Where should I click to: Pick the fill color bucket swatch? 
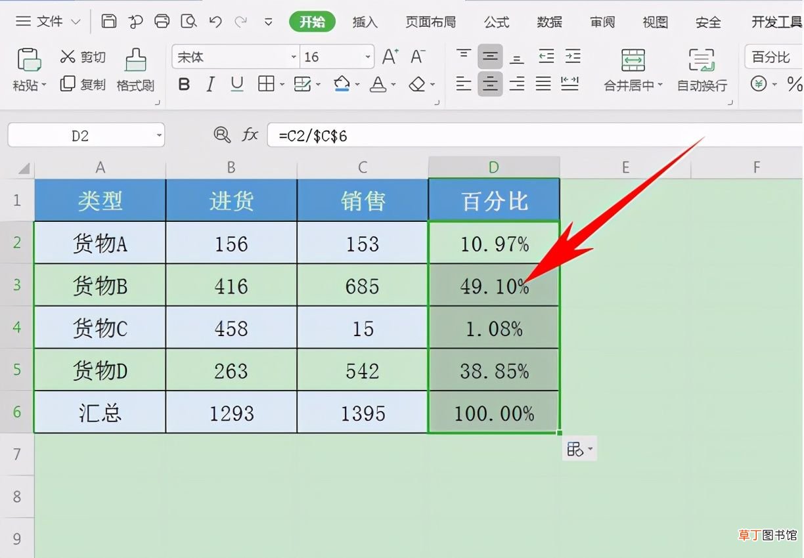(342, 84)
